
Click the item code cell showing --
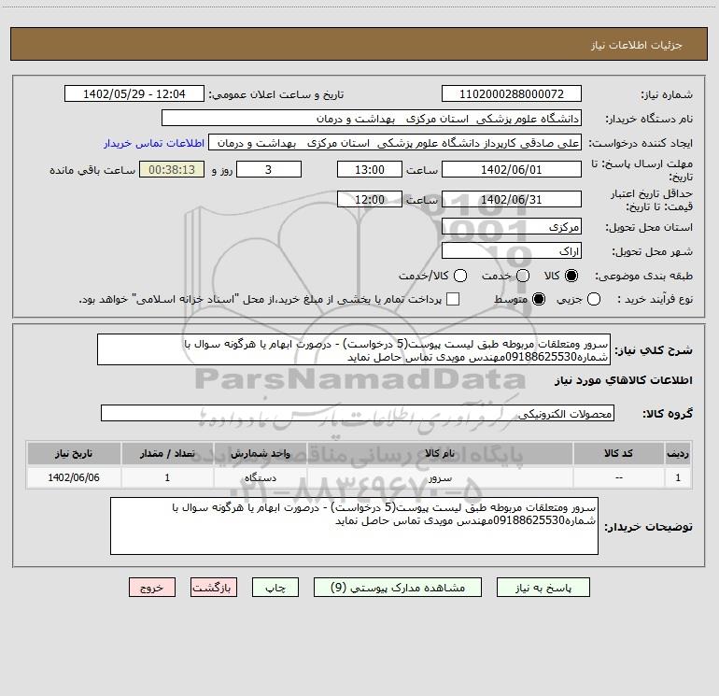click(618, 477)
